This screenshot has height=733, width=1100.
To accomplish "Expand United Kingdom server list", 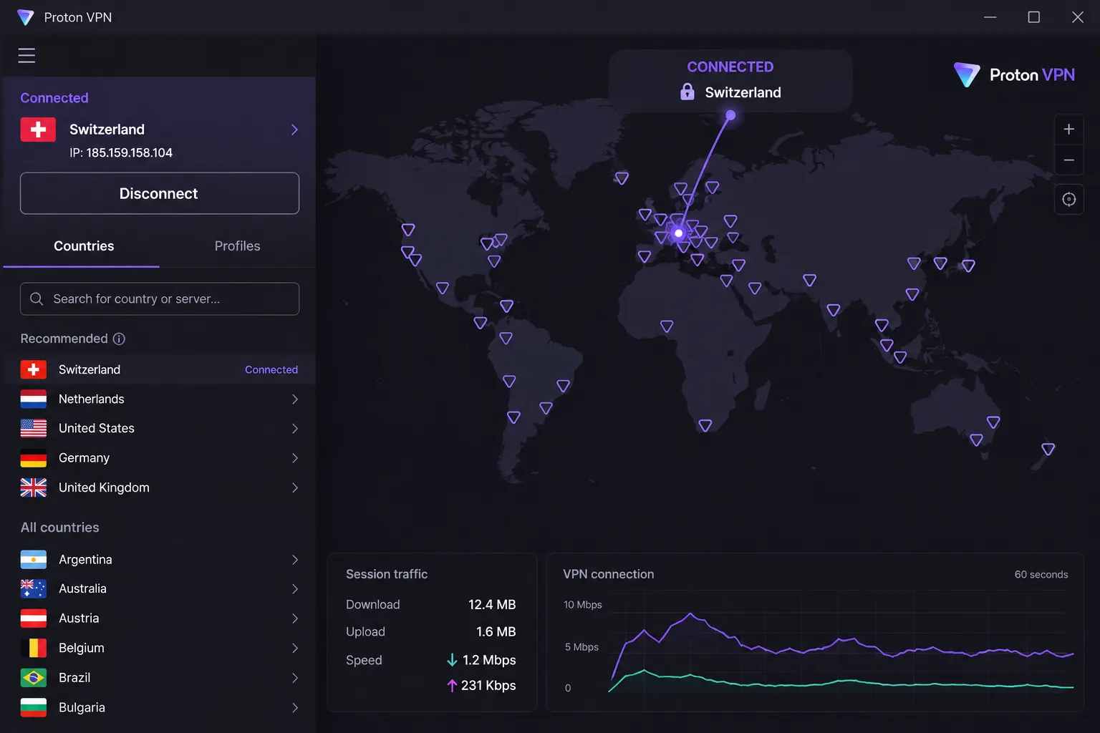I will (295, 487).
